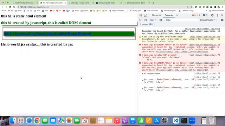Expand the h1.myboxshadow log entry
The width and height of the screenshot is (225, 126).
coord(143,73)
